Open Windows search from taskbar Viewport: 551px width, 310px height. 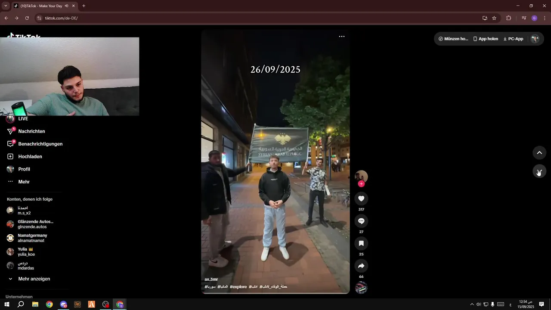(21, 304)
